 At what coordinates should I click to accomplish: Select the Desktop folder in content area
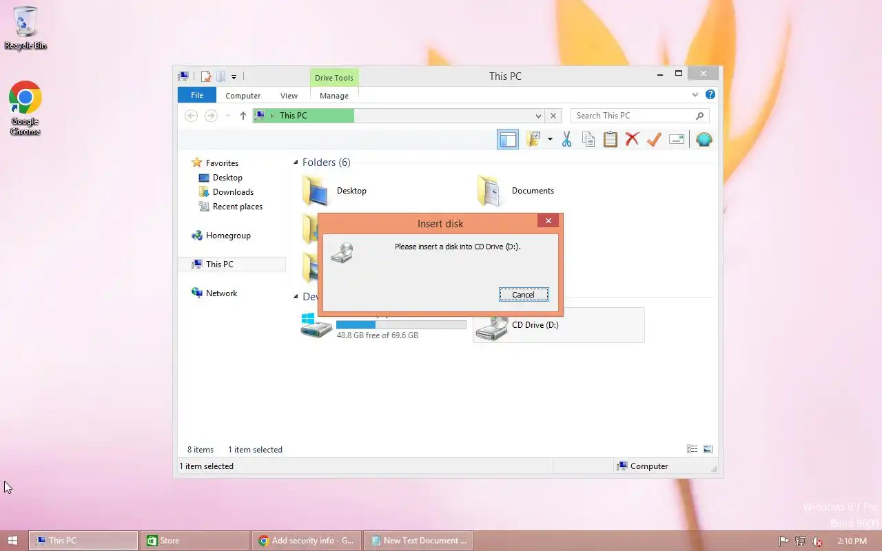pyautogui.click(x=335, y=191)
